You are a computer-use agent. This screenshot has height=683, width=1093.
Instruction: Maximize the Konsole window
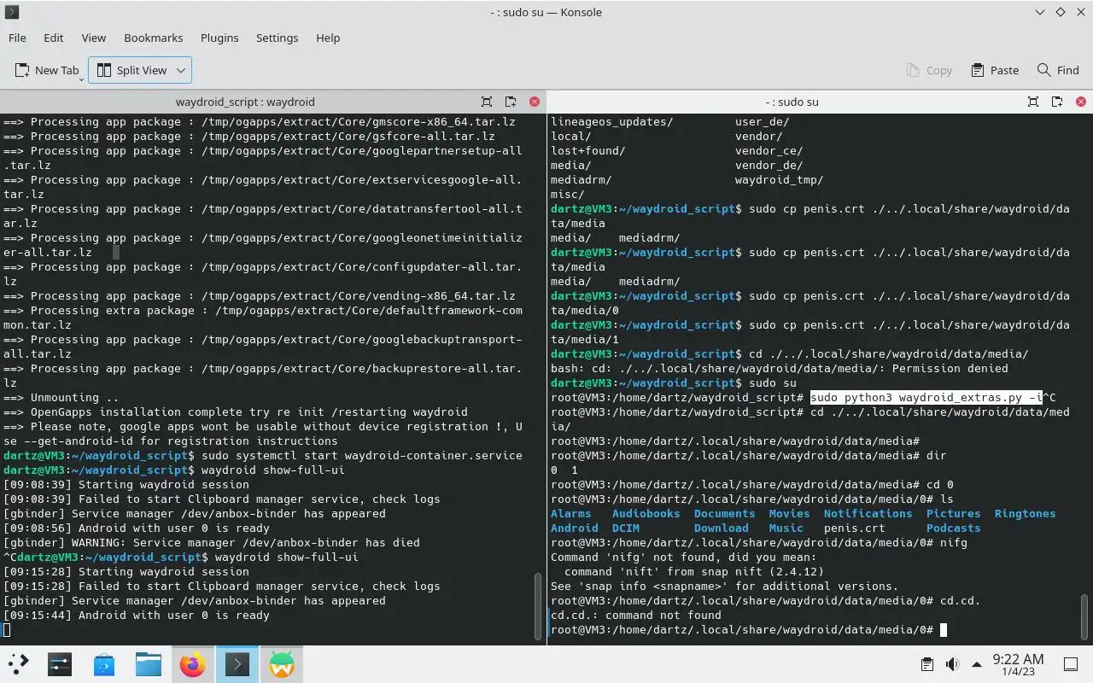pyautogui.click(x=1061, y=12)
